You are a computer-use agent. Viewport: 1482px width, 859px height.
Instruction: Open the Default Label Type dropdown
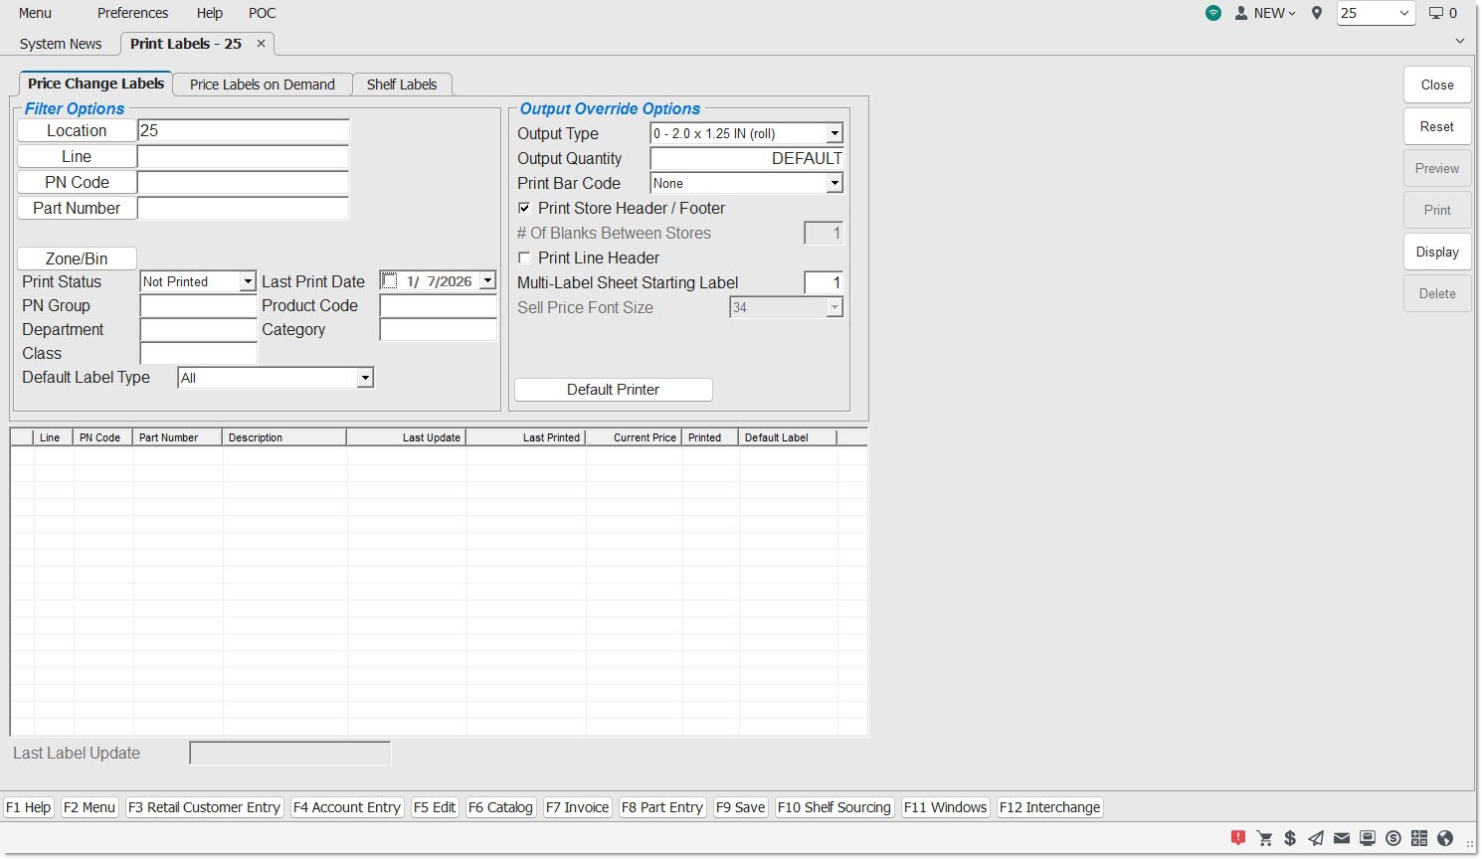click(365, 378)
